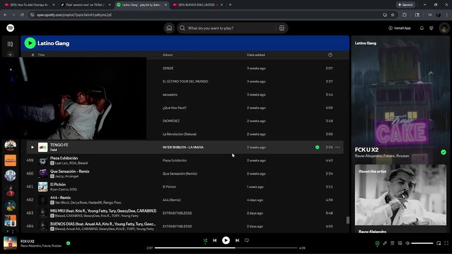Go to Spotify Home via house icon

(x=169, y=28)
